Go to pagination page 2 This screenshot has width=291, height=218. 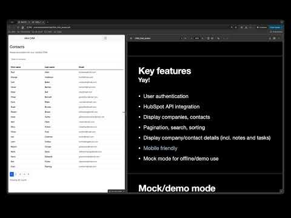[16, 174]
